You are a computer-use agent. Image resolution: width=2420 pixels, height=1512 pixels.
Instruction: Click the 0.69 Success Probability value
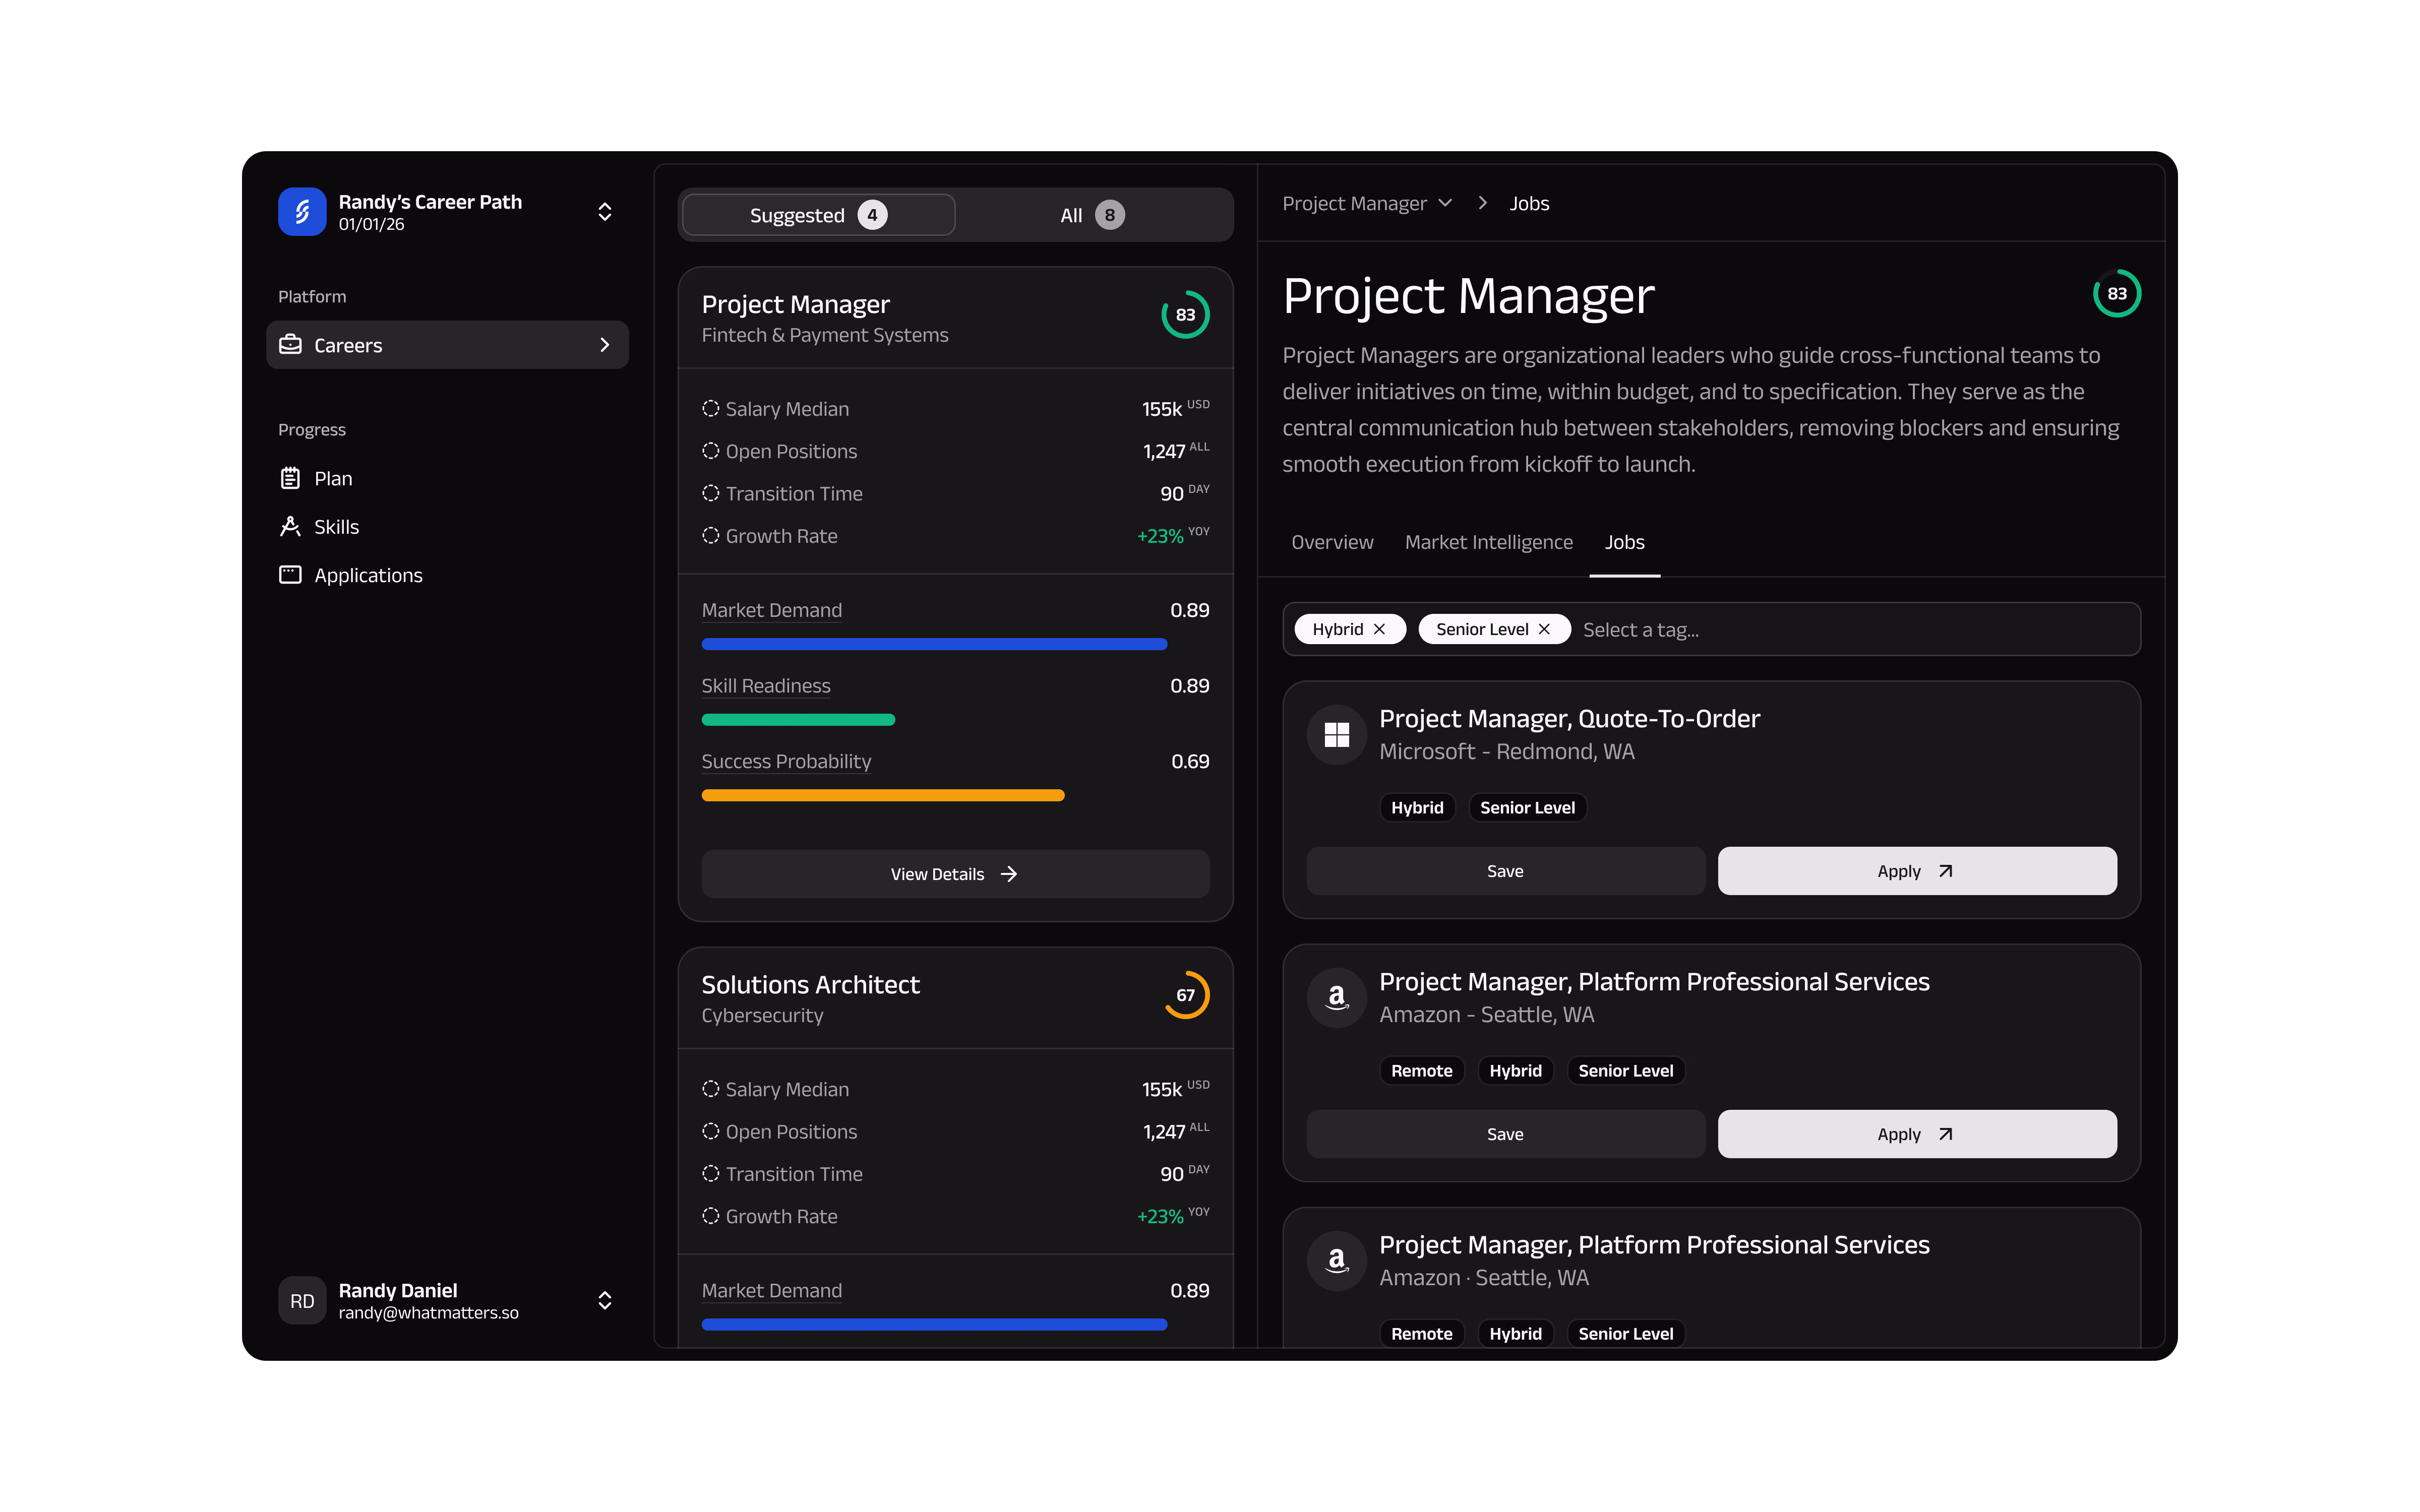pyautogui.click(x=1190, y=761)
